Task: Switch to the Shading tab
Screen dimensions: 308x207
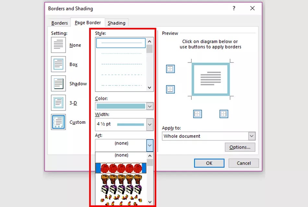Action: coord(117,23)
